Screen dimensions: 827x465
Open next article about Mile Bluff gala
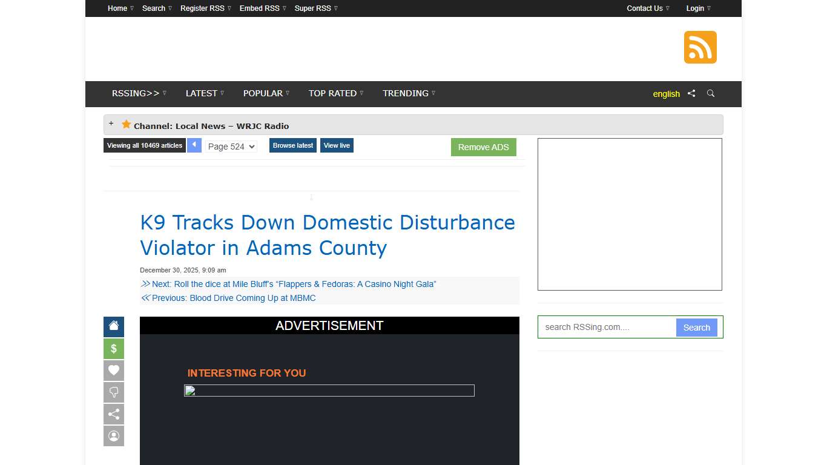pyautogui.click(x=294, y=284)
